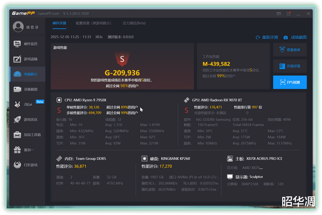Switch to the 配置预测 (原游戏跑分) tab
The height and width of the screenshot is (215, 322).
[94, 23]
